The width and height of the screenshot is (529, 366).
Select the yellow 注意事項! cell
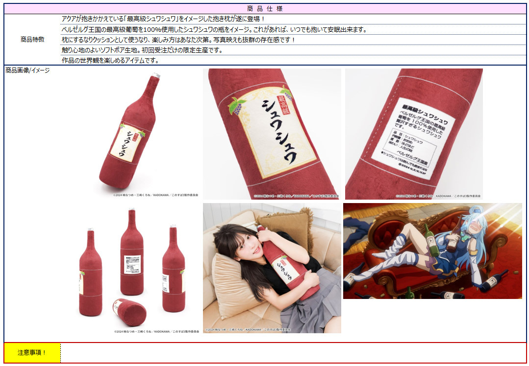(x=32, y=353)
